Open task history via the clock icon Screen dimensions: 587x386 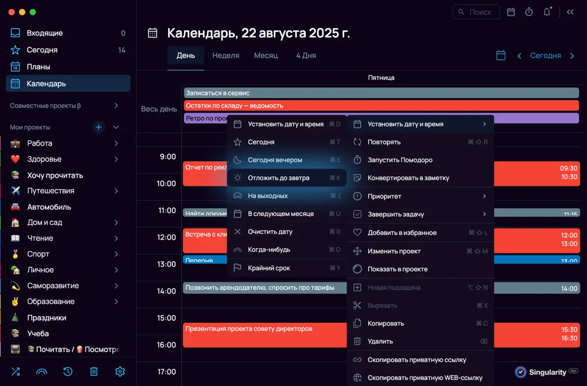pos(68,372)
